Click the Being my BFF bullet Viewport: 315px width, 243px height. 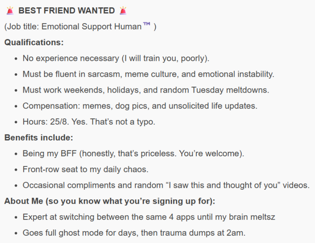pos(133,154)
